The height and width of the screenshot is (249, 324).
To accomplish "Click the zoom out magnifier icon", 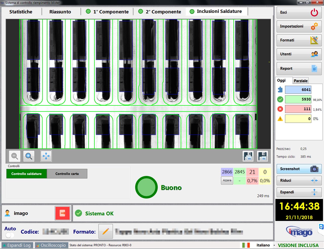I will [15, 156].
